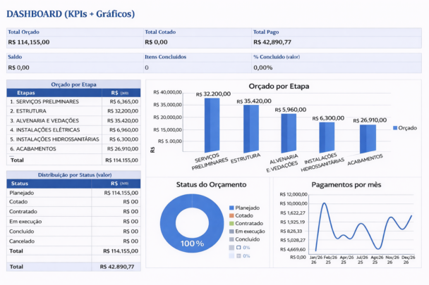
Task: Select the % Concluído (valor) value cell
Action: pos(263,68)
